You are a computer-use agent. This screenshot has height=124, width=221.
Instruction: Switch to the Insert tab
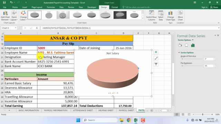point(25,7)
